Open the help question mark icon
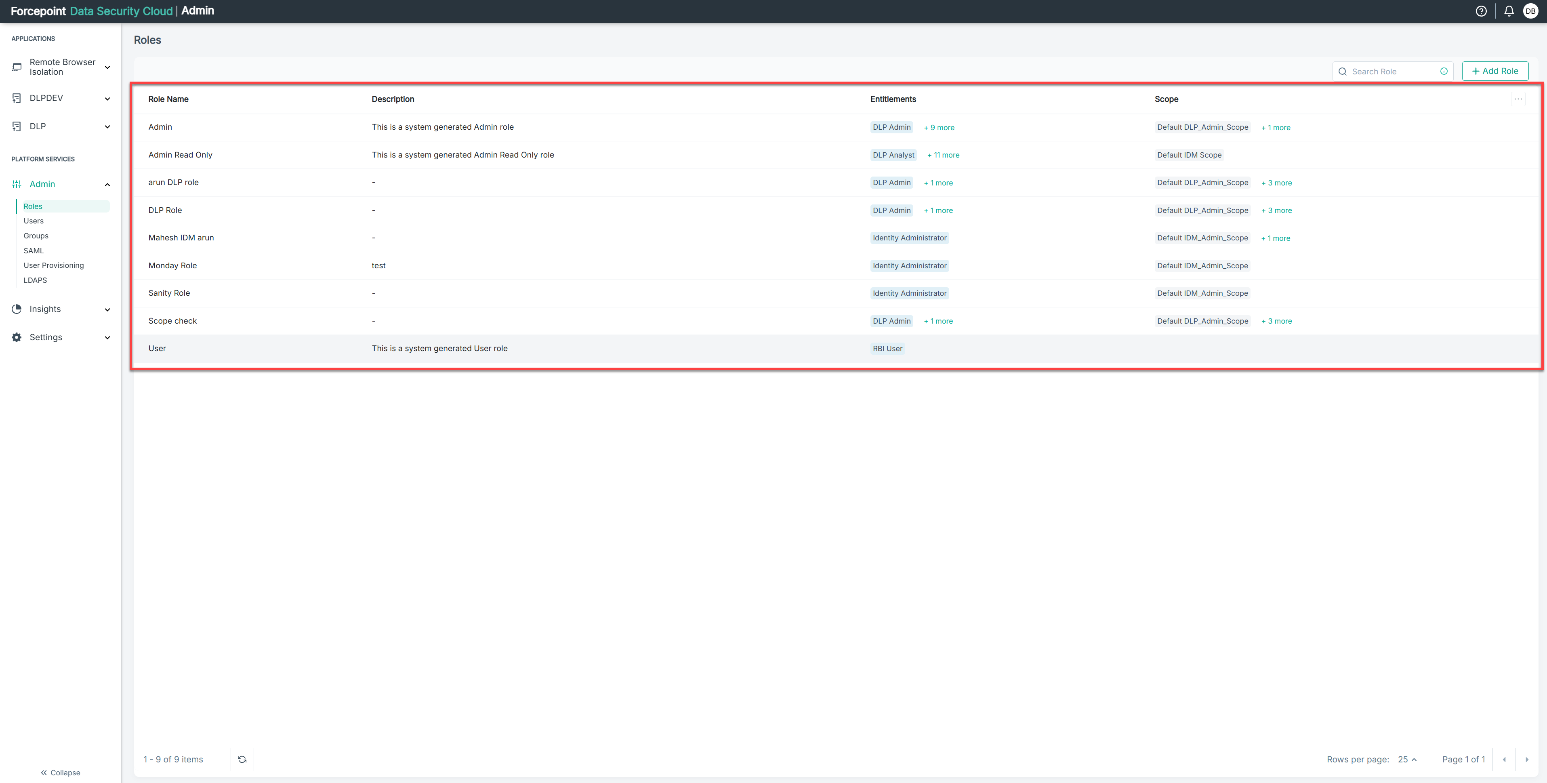Screen dimensions: 1547x783 1481,11
